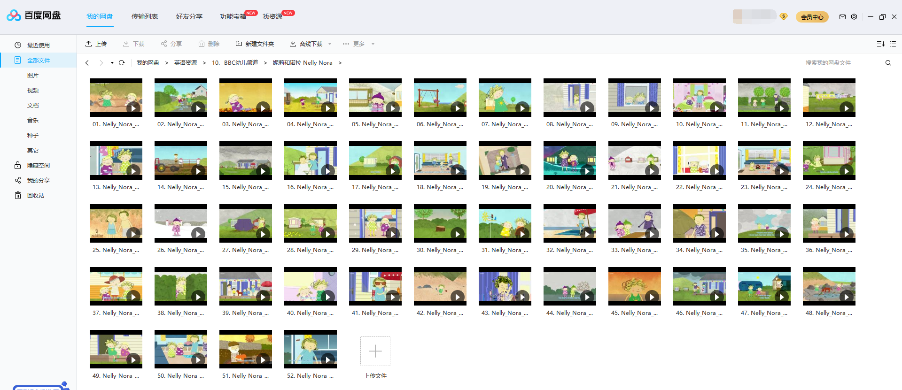The width and height of the screenshot is (902, 390).
Task: Expand the 离线下载 dropdown arrow
Action: pyautogui.click(x=330, y=44)
